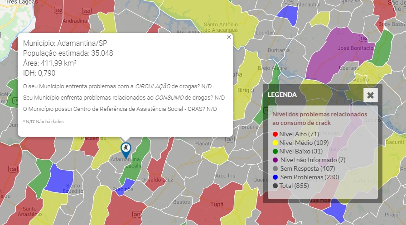Click the Birigui municipality on the map
Screen dimensions: 406x225
pos(246,90)
